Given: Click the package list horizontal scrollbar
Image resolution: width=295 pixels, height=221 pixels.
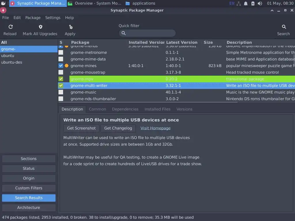Looking at the screenshot, I should coord(148,102).
